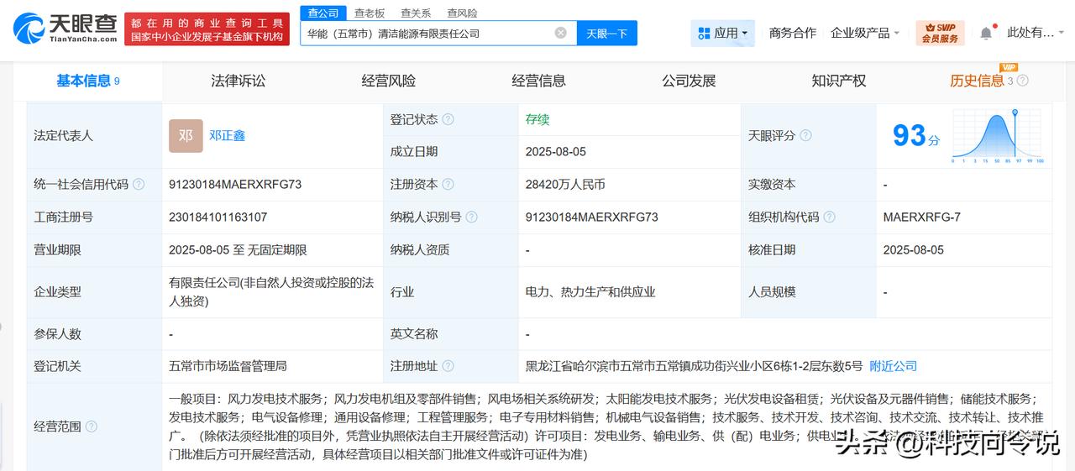Click registration number 230184101163107
Viewport: 1075px width, 471px height.
click(x=218, y=217)
